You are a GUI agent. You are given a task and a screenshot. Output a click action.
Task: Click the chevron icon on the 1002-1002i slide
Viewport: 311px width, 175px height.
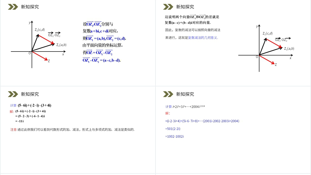tap(168, 94)
